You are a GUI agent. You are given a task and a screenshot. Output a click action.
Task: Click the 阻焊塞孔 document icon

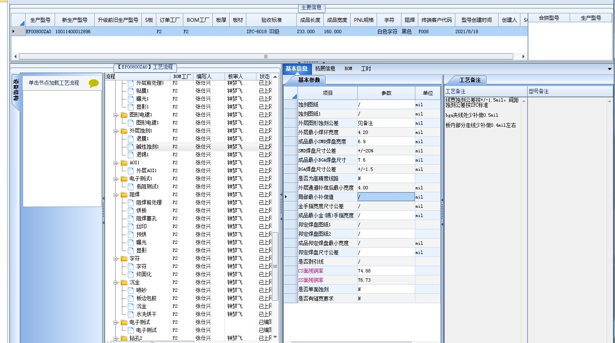[x=131, y=219]
